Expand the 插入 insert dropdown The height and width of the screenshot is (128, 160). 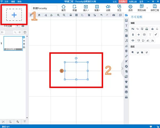tap(86, 8)
